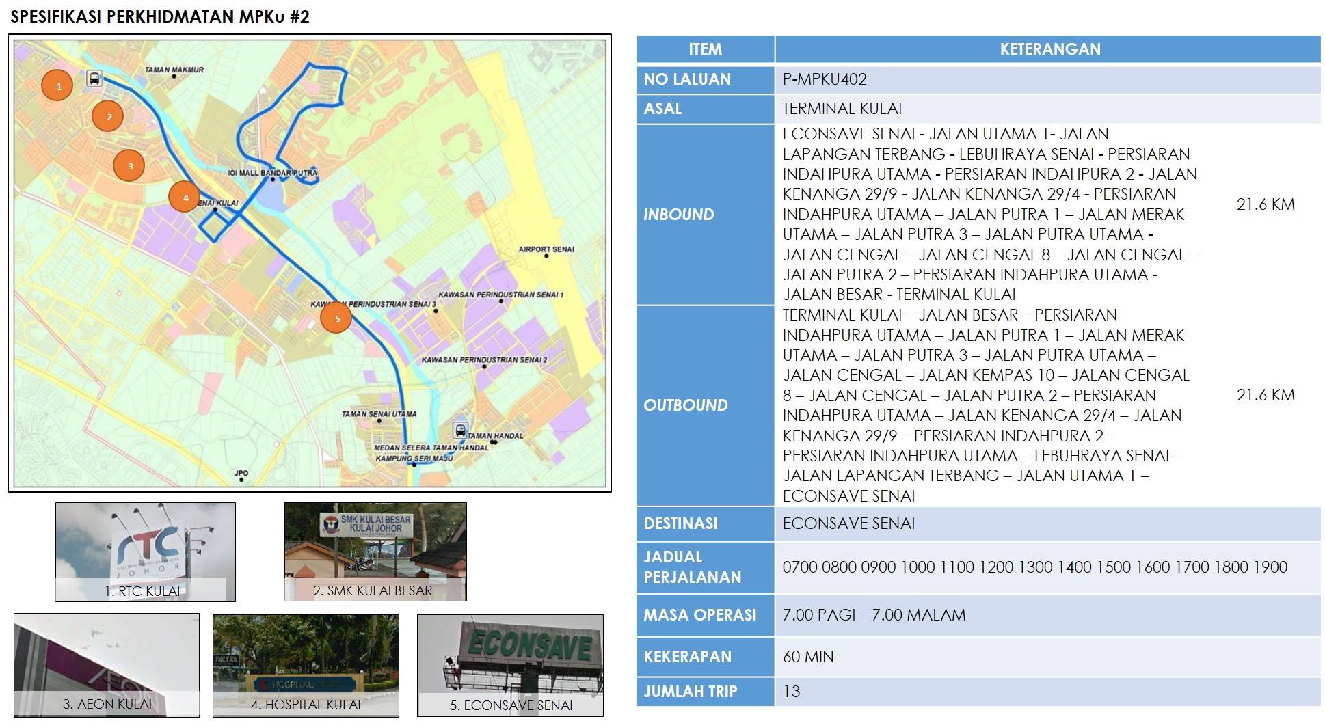
Task: Select the route number P-MPKU402 cell
Action: pyautogui.click(x=1047, y=79)
